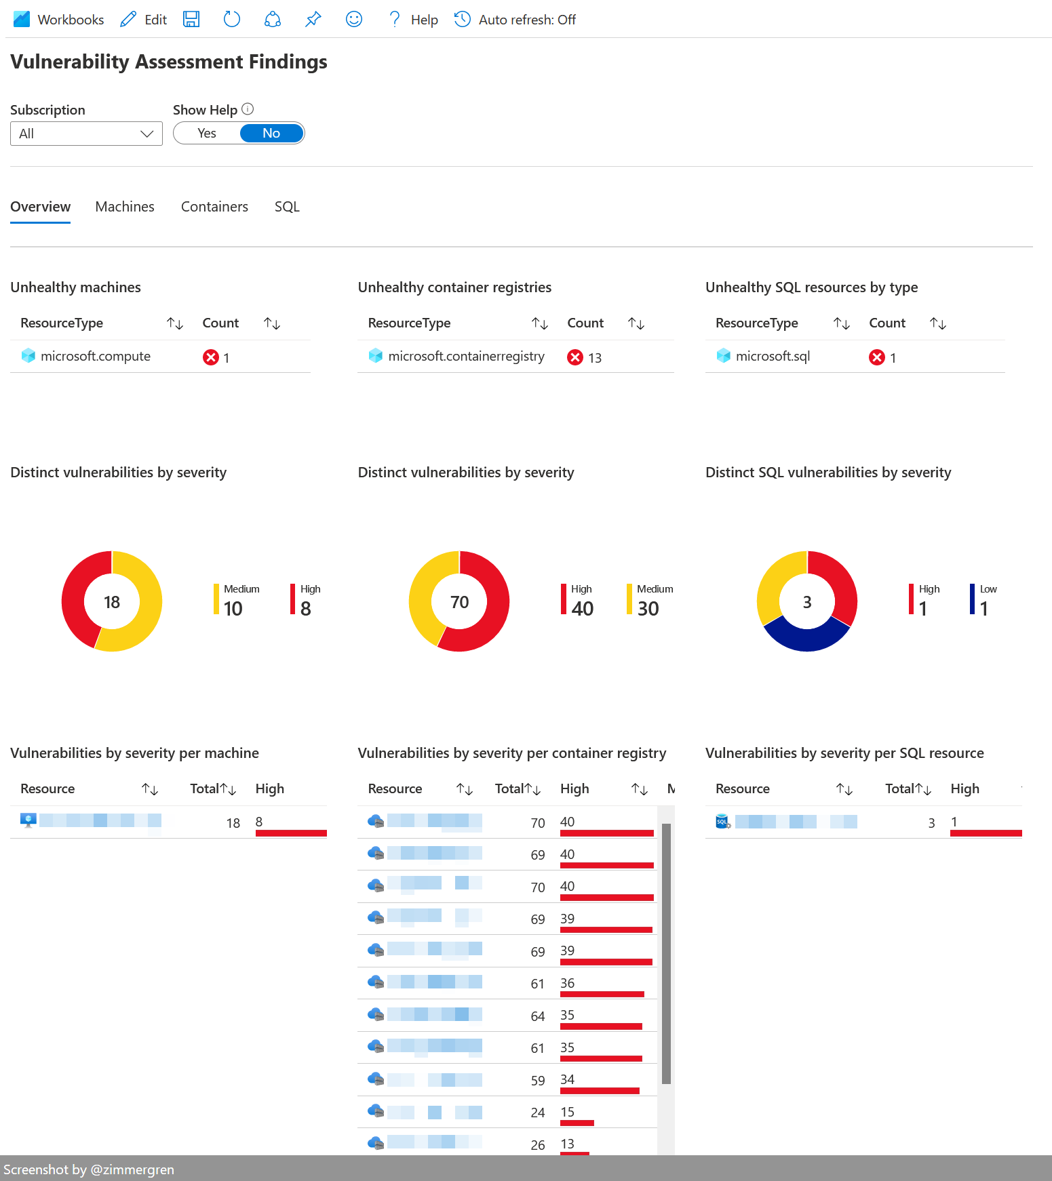The image size is (1052, 1181).
Task: Click the microsoft.containerregistry resource type row
Action: [x=466, y=357]
